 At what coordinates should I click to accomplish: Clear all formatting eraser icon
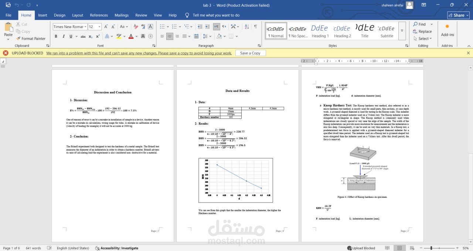click(x=136, y=27)
